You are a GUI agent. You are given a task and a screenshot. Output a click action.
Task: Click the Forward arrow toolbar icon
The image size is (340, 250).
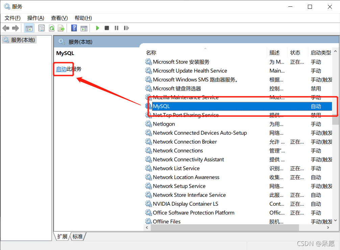(x=16, y=28)
